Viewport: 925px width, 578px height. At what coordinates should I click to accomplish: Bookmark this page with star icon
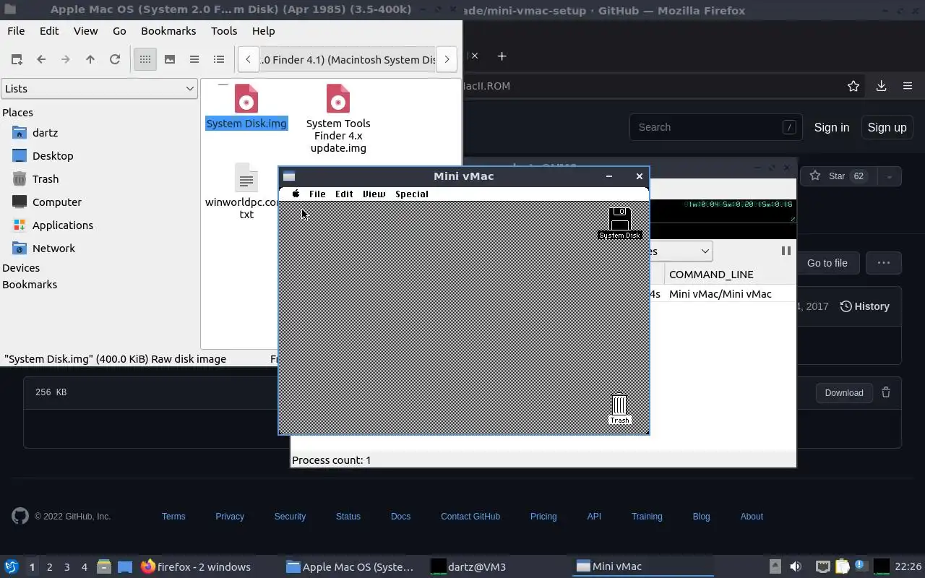[853, 86]
